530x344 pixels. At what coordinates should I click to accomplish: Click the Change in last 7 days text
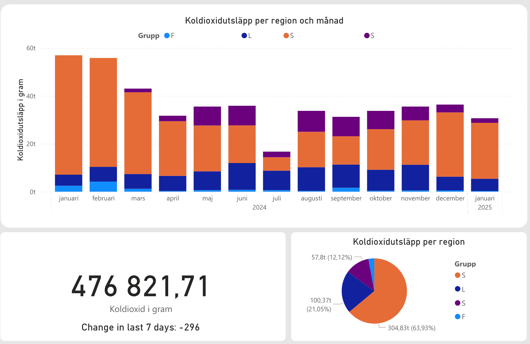pyautogui.click(x=140, y=327)
